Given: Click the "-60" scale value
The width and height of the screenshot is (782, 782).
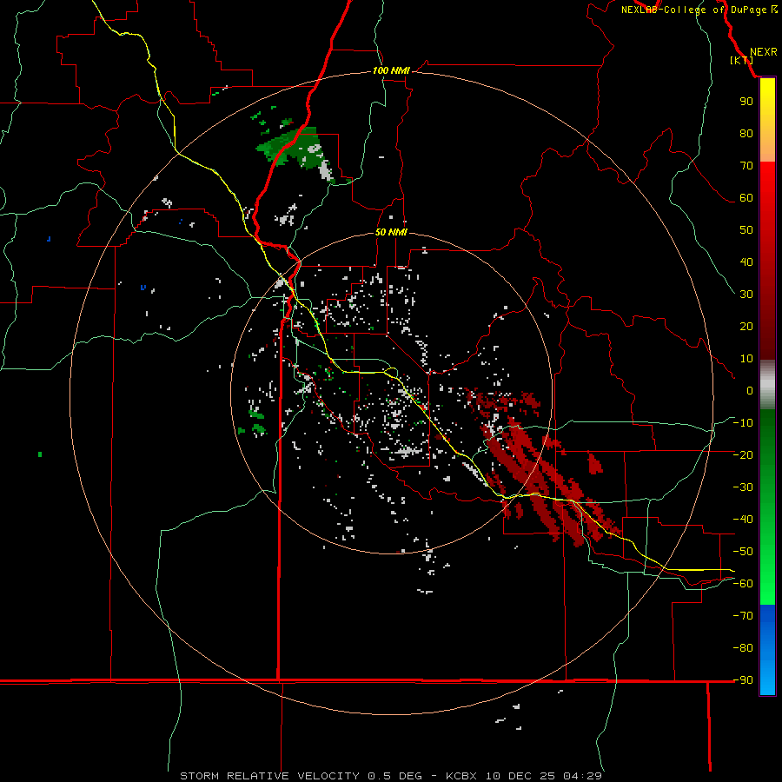Looking at the screenshot, I should click(x=743, y=584).
